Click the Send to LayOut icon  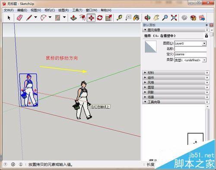click(202, 18)
